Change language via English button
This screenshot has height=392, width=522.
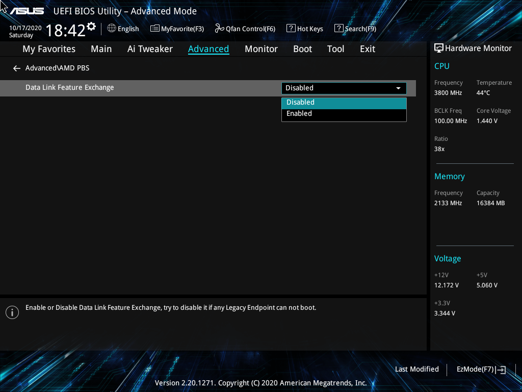click(123, 29)
